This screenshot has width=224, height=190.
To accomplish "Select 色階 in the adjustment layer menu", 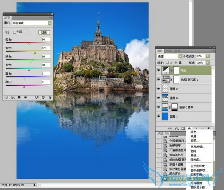I will click(194, 151).
